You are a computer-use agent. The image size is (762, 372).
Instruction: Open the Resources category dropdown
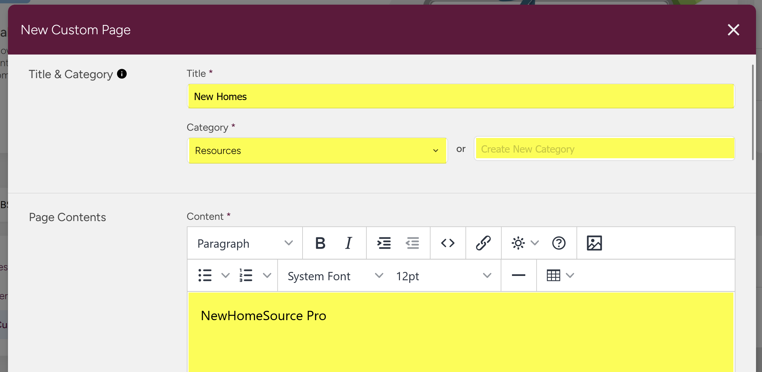point(317,151)
